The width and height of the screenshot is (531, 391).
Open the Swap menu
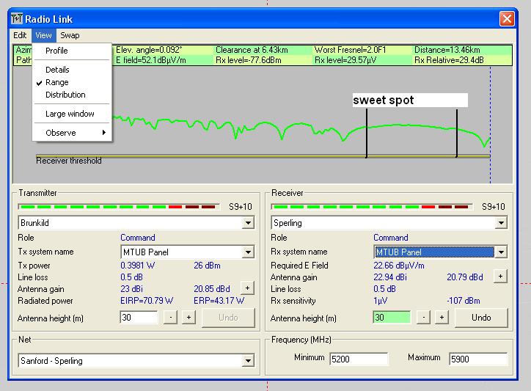(x=70, y=35)
